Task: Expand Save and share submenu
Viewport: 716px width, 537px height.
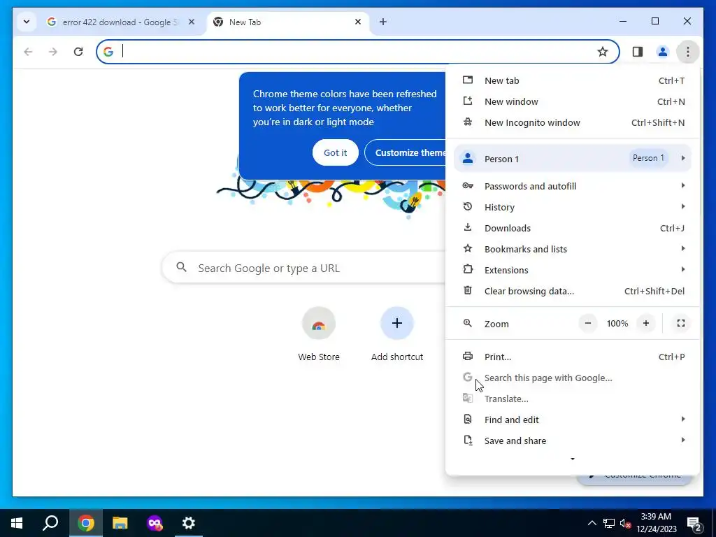Action: pos(572,441)
